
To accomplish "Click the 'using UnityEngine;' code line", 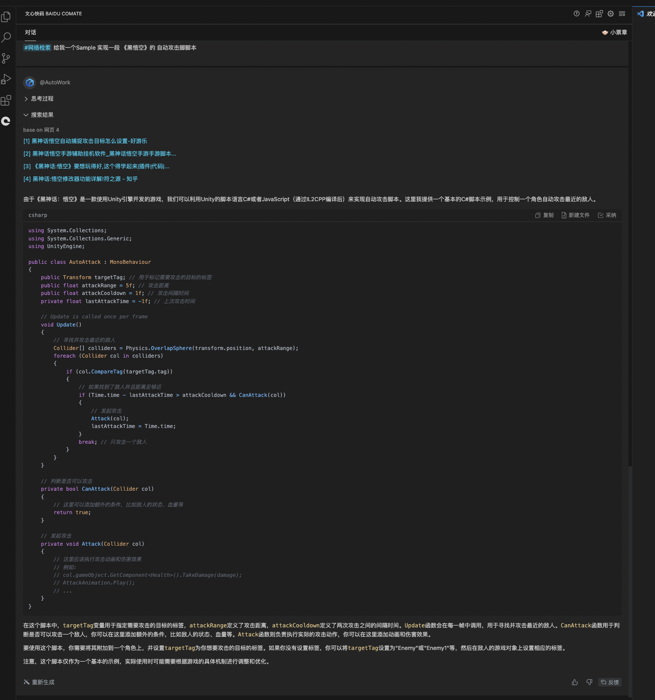I will coord(56,246).
